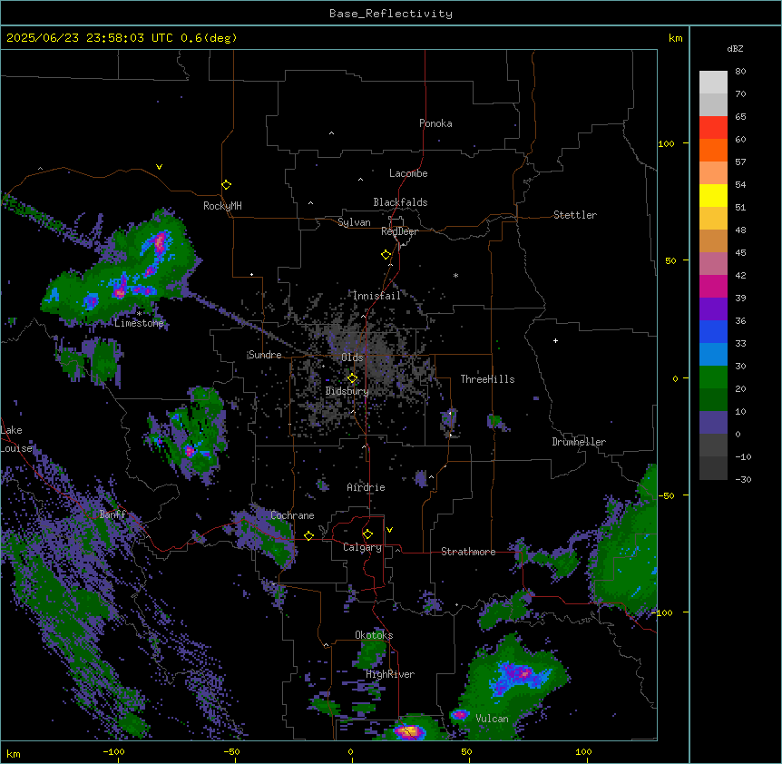Select the Drumheller label
The height and width of the screenshot is (764, 782).
click(x=579, y=442)
